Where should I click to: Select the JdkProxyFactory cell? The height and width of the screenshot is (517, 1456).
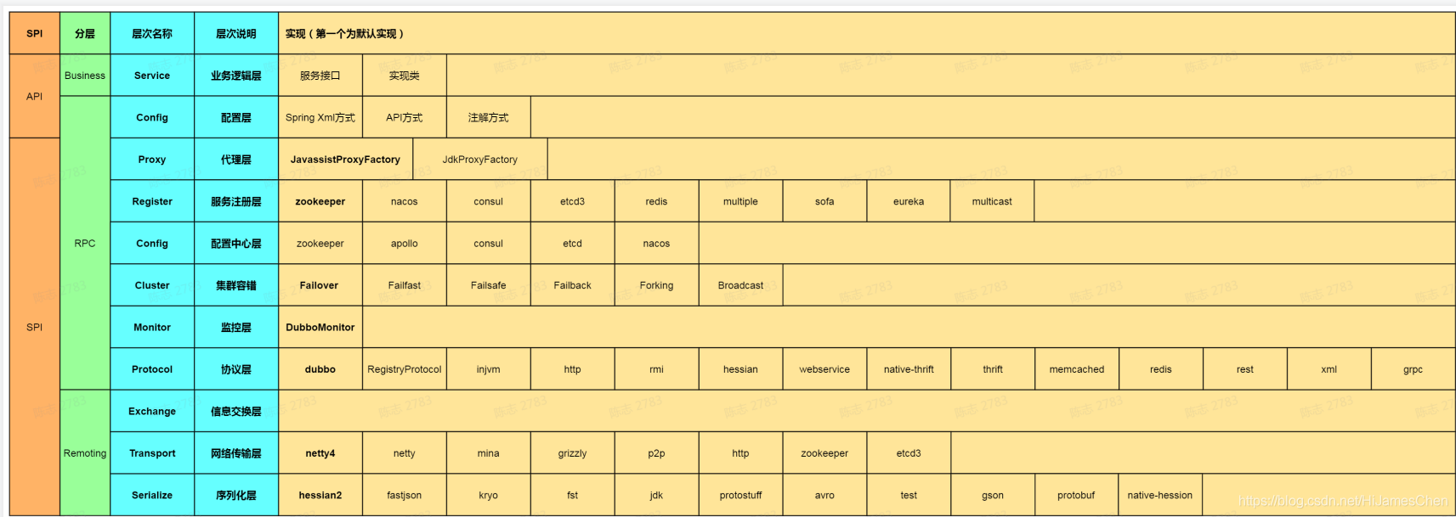pos(480,160)
